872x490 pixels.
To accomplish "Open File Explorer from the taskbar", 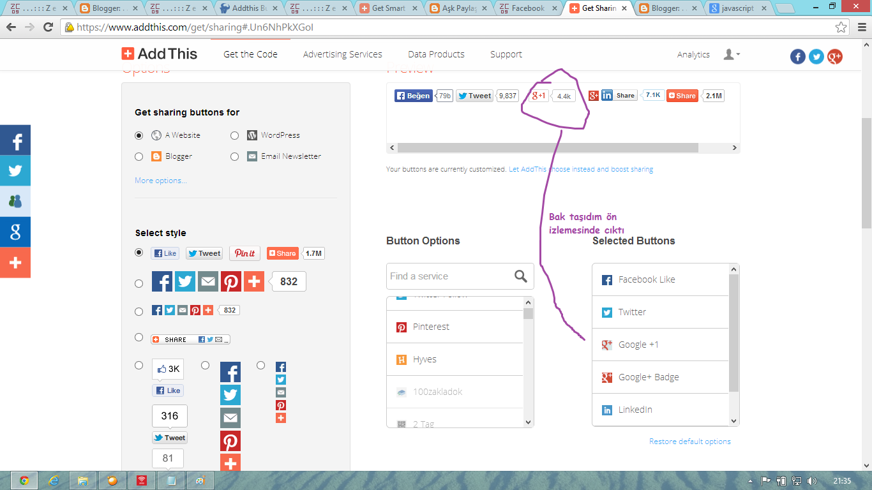I will 82,480.
